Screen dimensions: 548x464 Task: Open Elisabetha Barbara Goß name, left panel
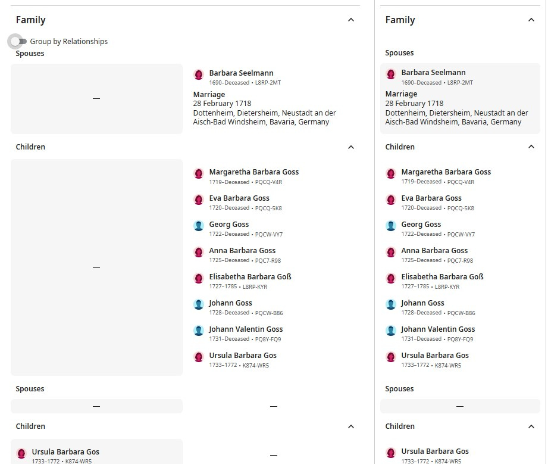pos(250,277)
